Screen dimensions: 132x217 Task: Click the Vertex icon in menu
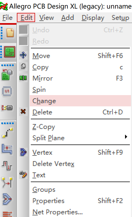23,152
